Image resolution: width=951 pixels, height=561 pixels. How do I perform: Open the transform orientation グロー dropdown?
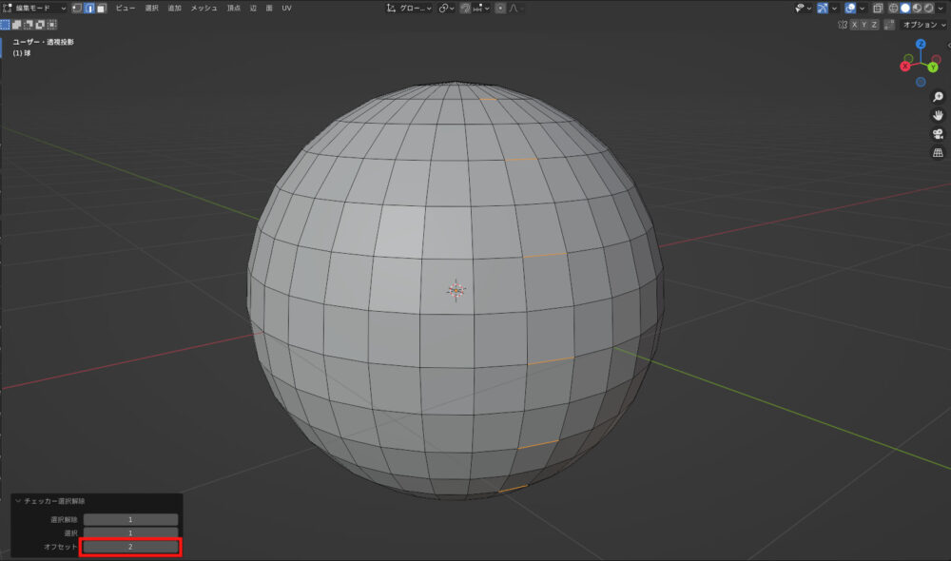(409, 8)
